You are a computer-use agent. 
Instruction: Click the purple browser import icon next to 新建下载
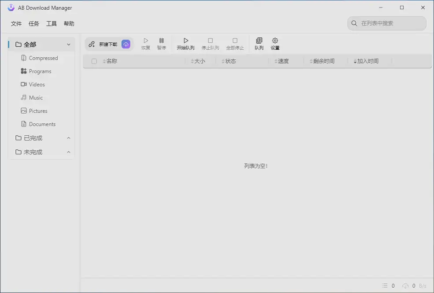[126, 44]
